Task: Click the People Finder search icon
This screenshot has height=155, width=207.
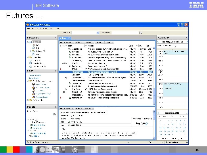Action: [54, 114]
